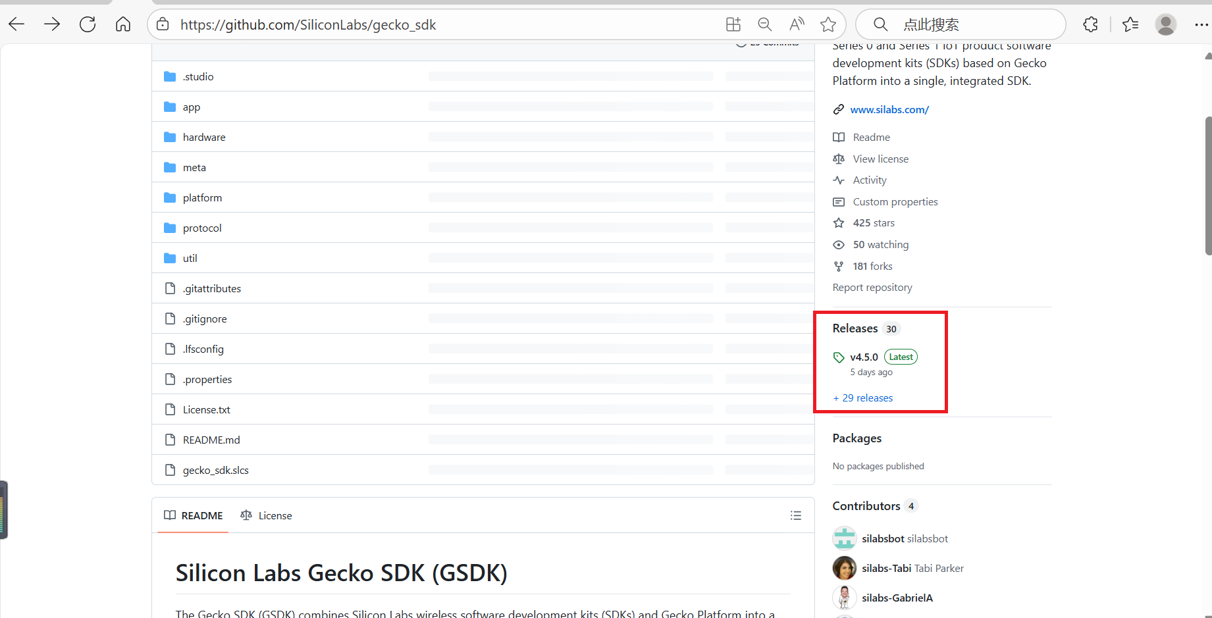Open the Releases heading link
This screenshot has height=618, width=1212.
pos(855,328)
